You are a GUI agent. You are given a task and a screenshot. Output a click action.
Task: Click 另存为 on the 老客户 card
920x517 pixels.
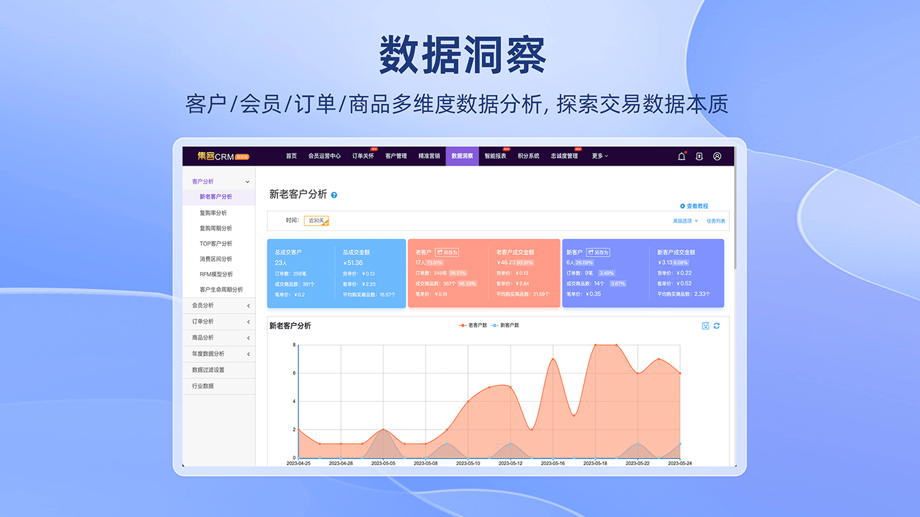[x=449, y=252]
